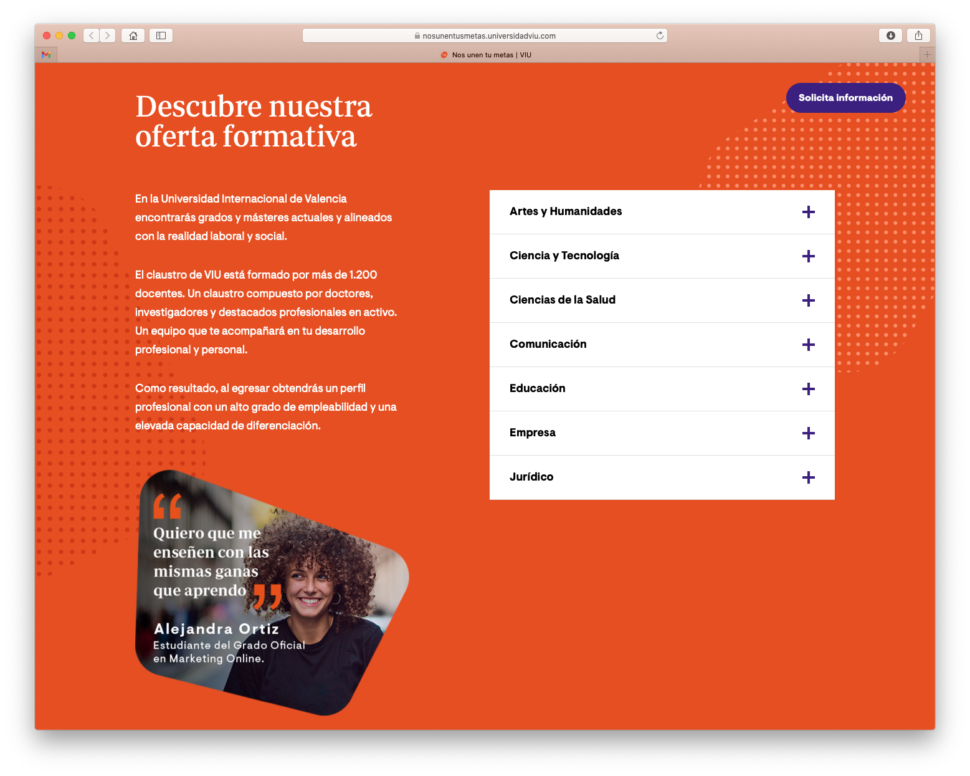Expand the Jurídico section

click(x=808, y=477)
